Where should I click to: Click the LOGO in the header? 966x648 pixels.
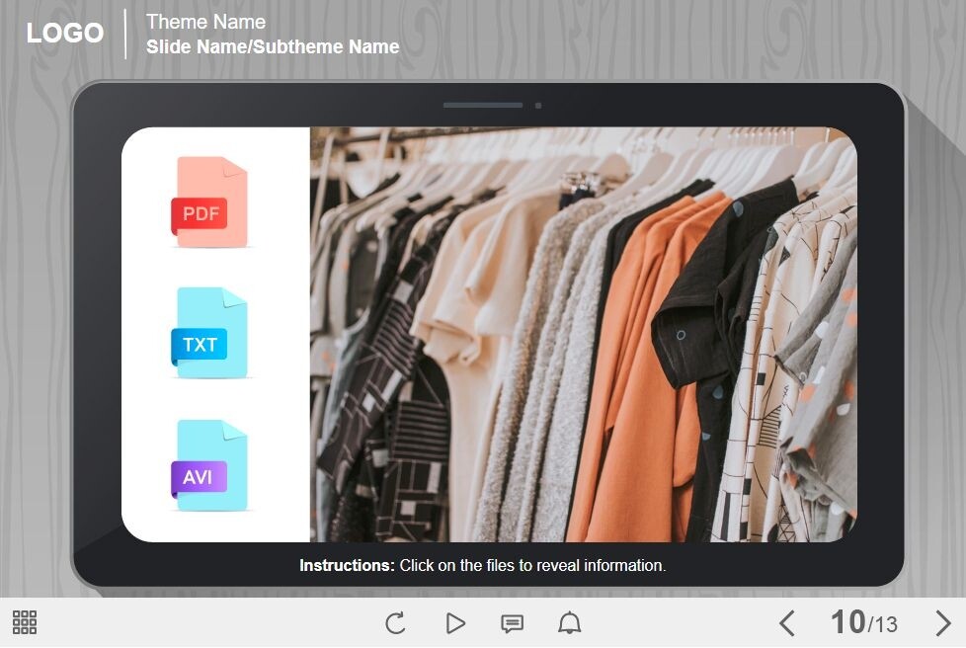point(64,34)
